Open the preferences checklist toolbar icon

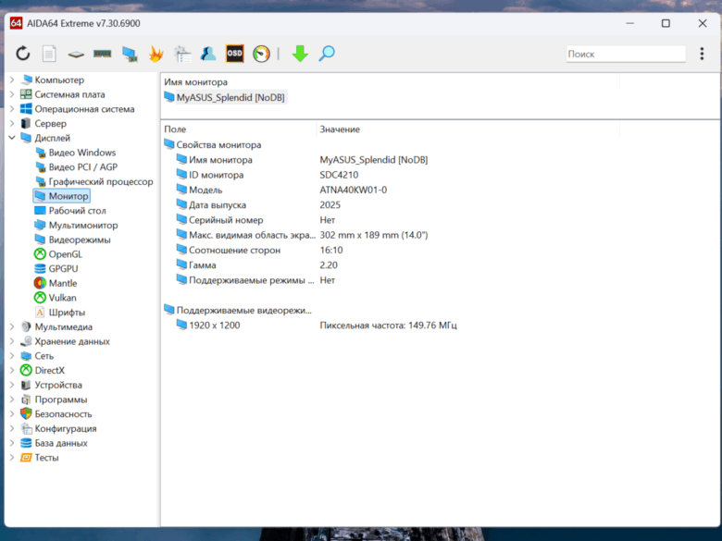point(182,54)
